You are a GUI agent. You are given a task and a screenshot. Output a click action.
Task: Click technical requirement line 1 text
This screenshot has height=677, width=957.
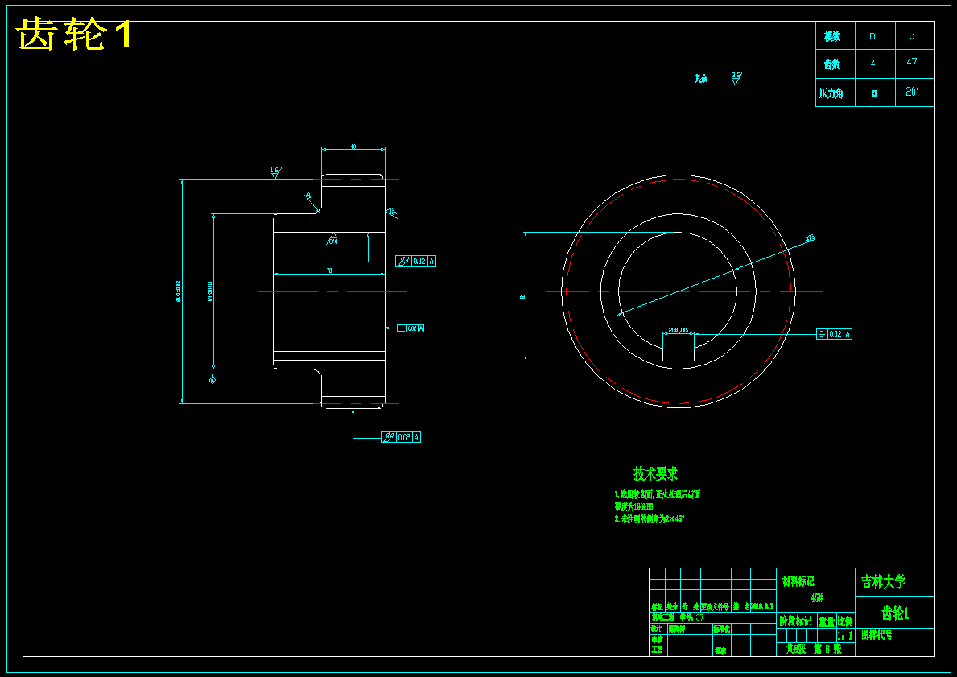tap(658, 494)
